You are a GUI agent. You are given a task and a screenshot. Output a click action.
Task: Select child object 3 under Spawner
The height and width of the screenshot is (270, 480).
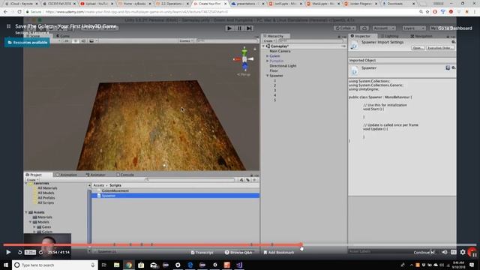pos(274,90)
